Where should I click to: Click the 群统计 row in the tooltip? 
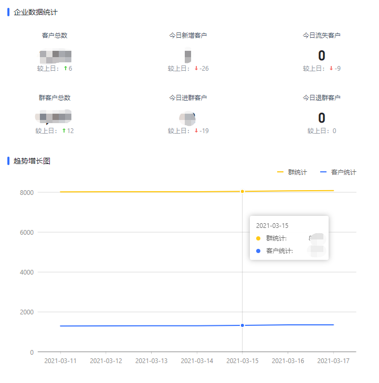tap(290, 238)
